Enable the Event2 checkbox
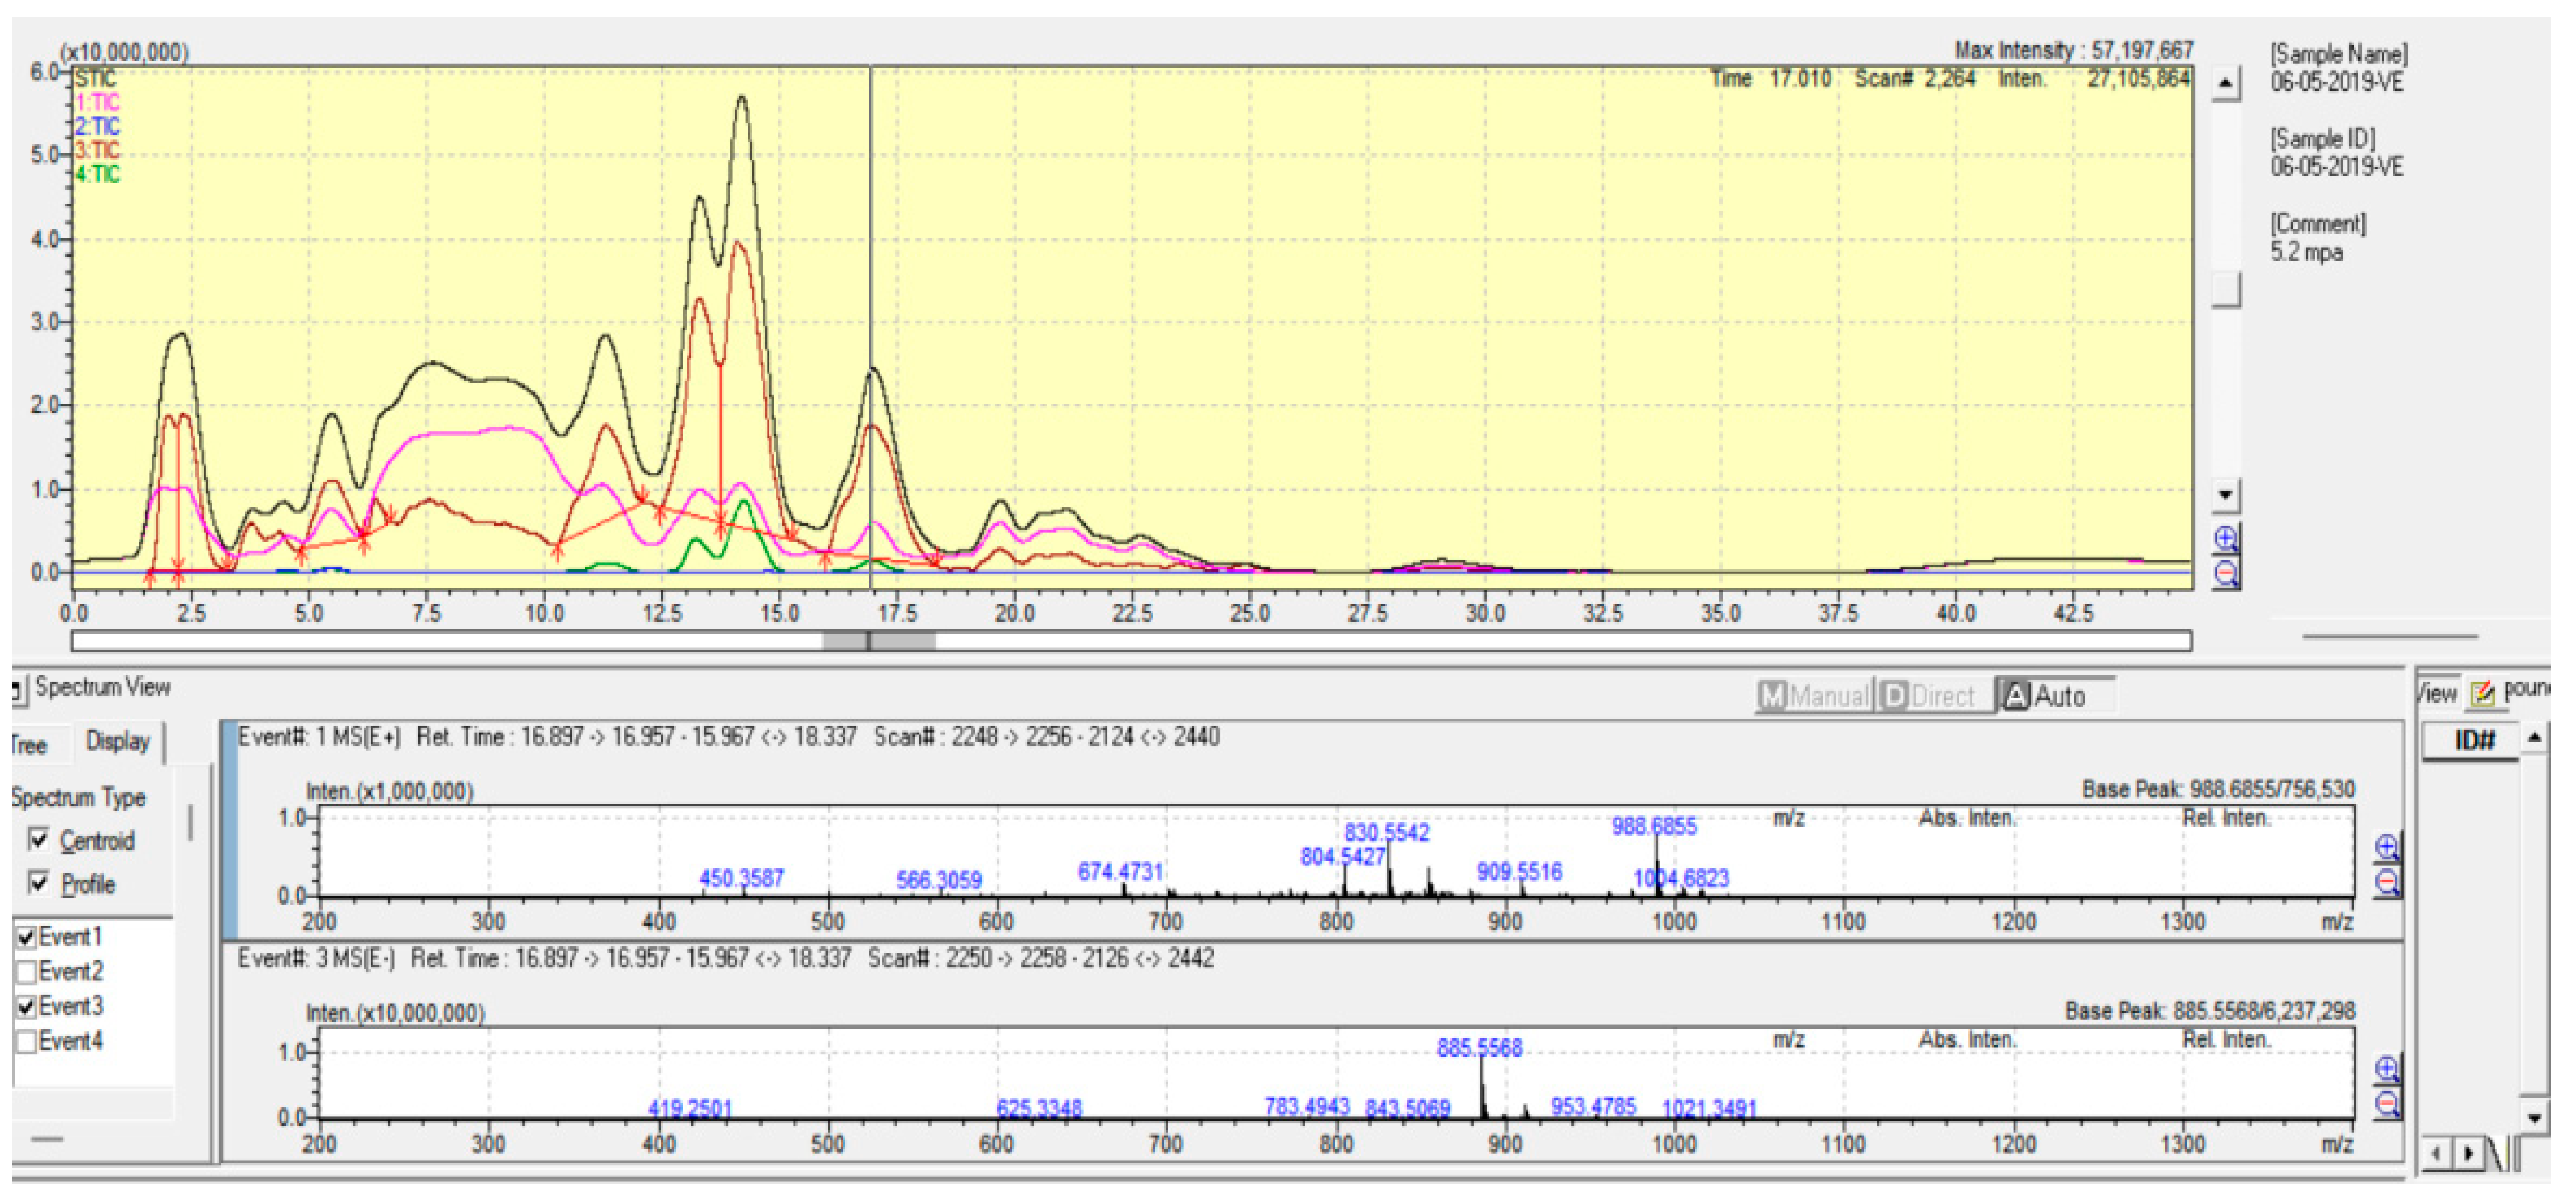Image resolution: width=2576 pixels, height=1197 pixels. (27, 971)
